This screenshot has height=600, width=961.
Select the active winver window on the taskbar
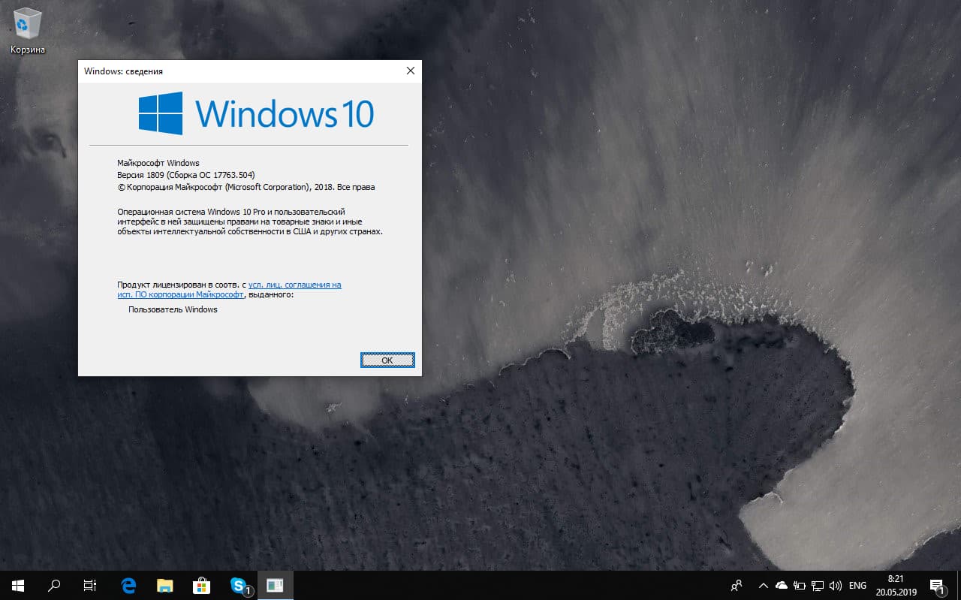[x=275, y=585]
